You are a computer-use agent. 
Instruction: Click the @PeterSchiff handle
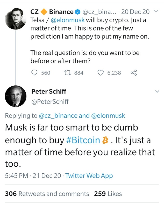click(50, 102)
